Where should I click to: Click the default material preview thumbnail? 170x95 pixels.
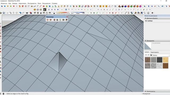[148, 46]
